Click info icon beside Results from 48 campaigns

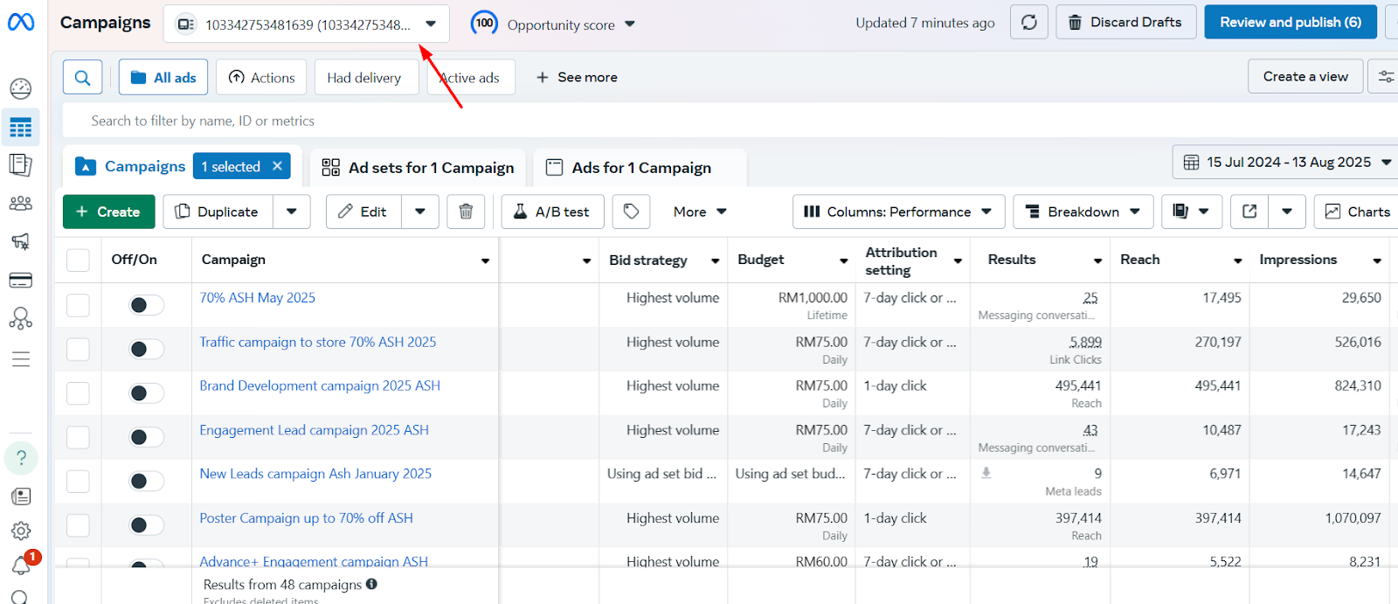click(x=371, y=584)
